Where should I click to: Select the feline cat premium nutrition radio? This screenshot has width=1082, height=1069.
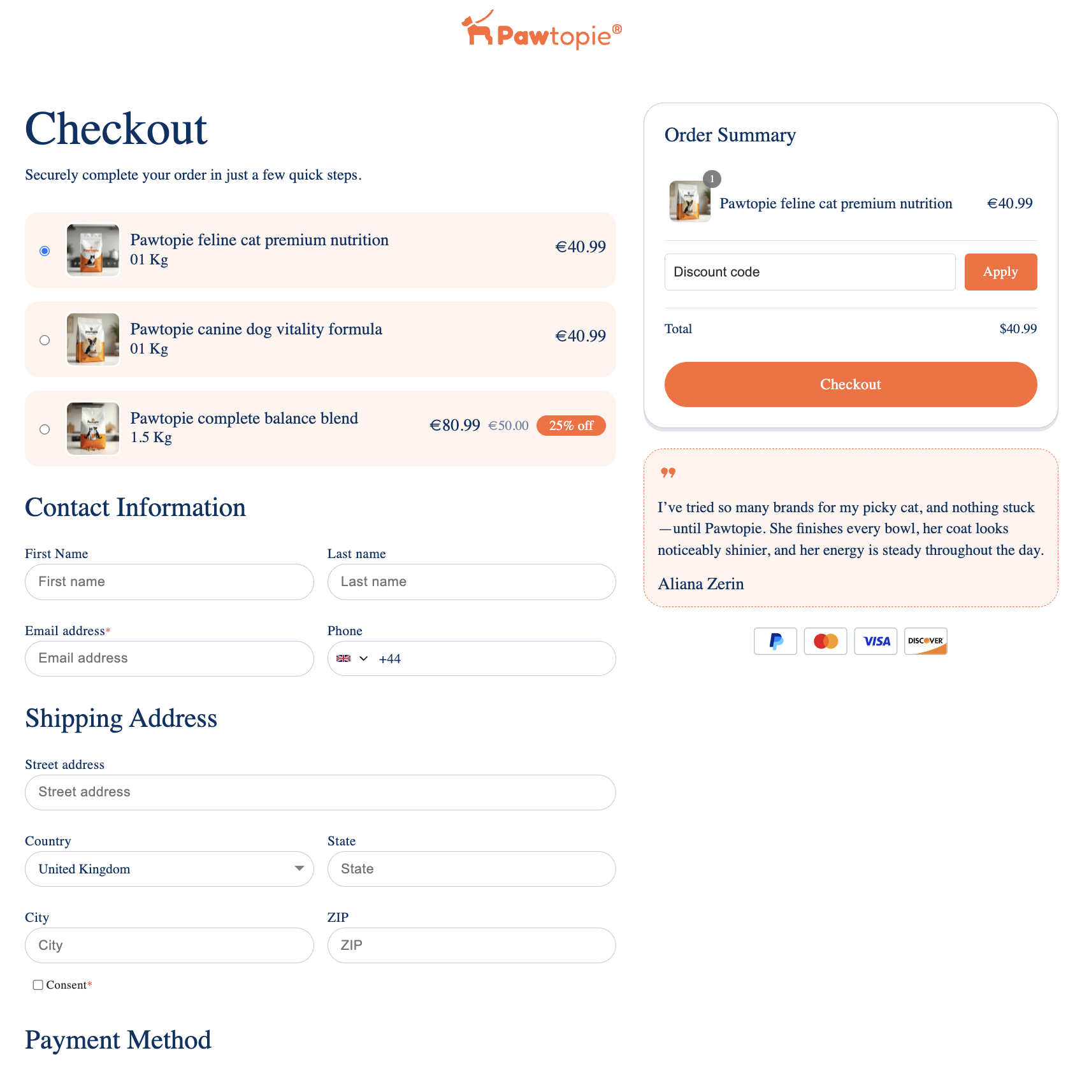point(45,251)
